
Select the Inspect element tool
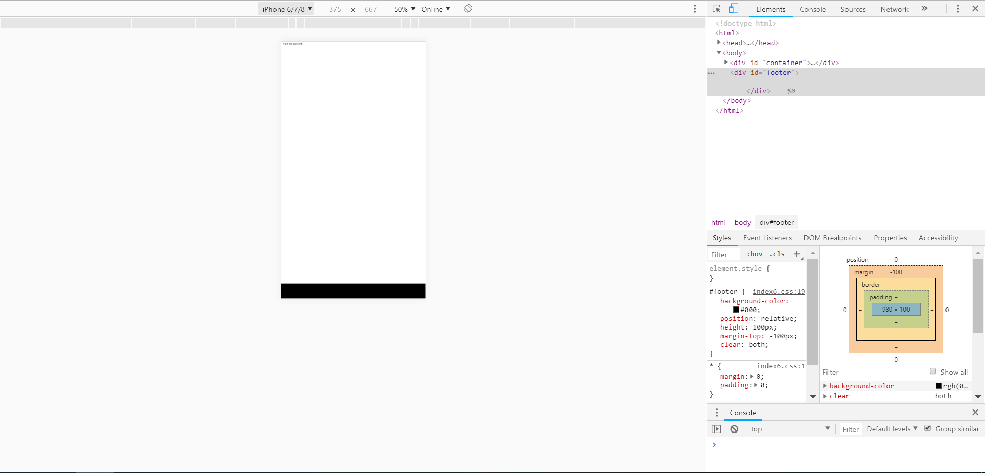717,9
